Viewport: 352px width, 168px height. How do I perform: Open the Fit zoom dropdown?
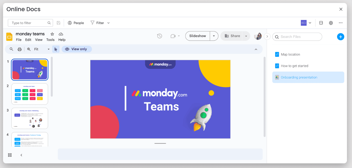point(48,49)
